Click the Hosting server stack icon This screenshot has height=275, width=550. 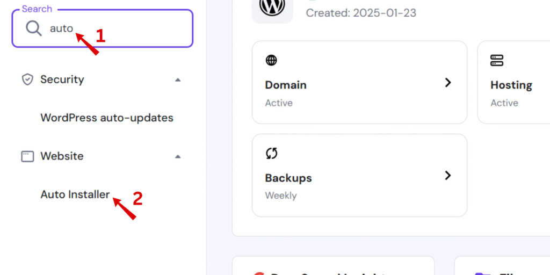coord(497,60)
